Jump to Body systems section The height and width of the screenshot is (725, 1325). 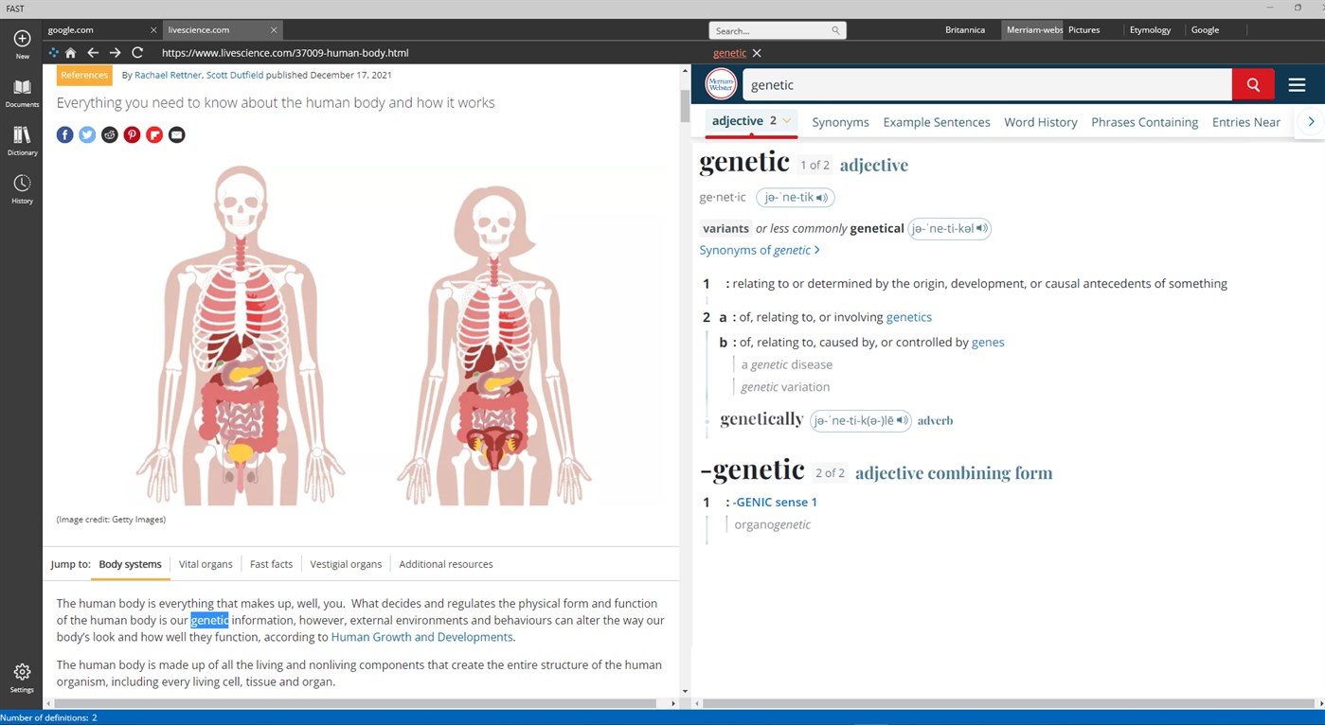coord(130,564)
